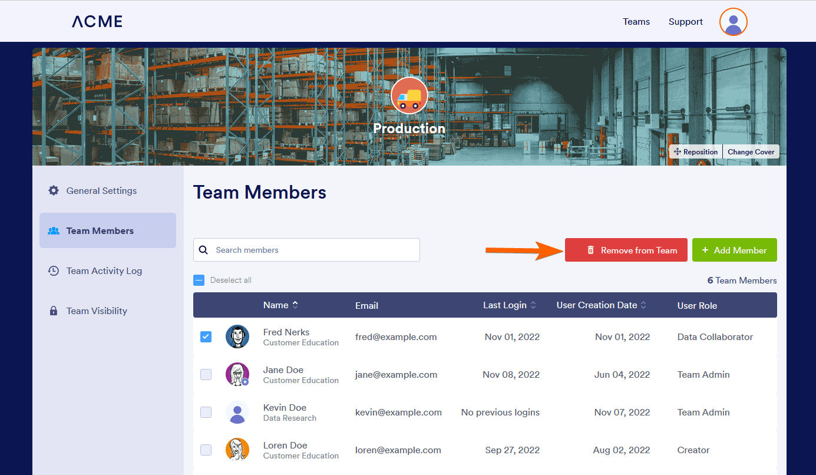This screenshot has width=816, height=475.
Task: Click the Production team truck icon
Action: (409, 96)
